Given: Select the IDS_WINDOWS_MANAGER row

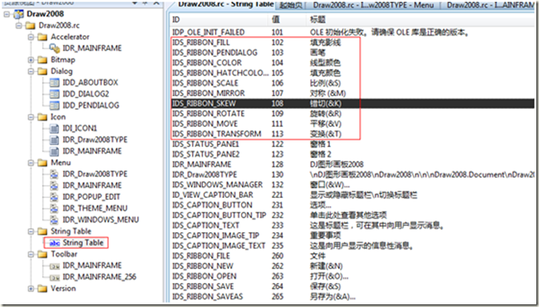Looking at the screenshot, I should 353,185.
